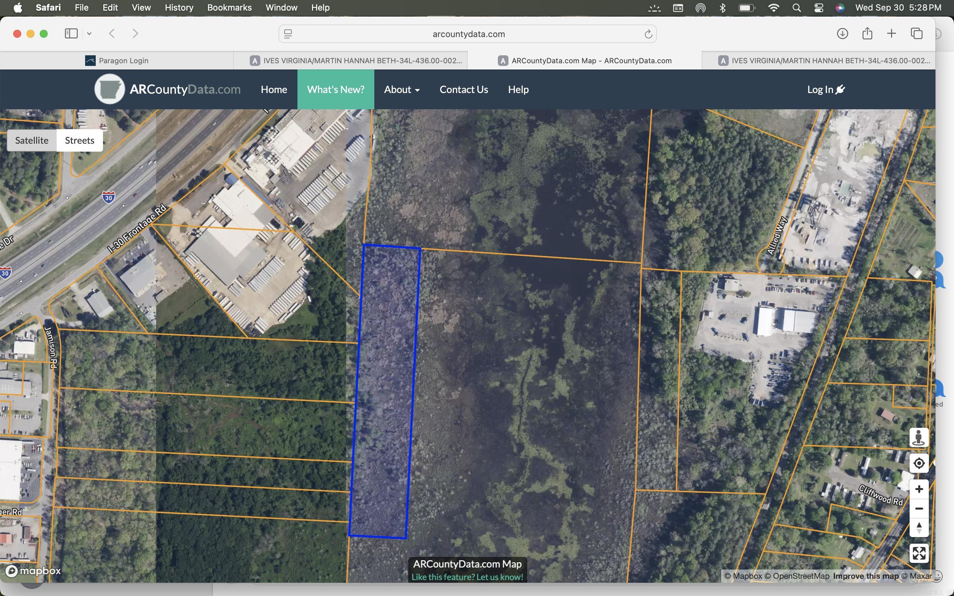The height and width of the screenshot is (596, 954).
Task: Click the address bar URL field
Action: click(x=467, y=34)
